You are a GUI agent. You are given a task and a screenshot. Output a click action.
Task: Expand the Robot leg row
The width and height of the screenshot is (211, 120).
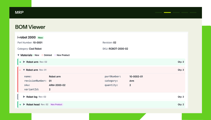tap(24, 97)
